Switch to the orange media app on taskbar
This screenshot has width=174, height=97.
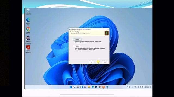click(104, 87)
